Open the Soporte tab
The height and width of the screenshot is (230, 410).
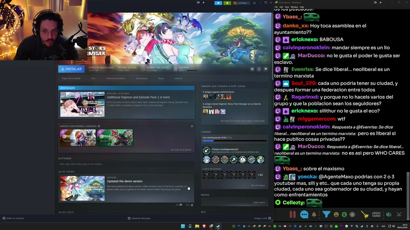pos(178,78)
